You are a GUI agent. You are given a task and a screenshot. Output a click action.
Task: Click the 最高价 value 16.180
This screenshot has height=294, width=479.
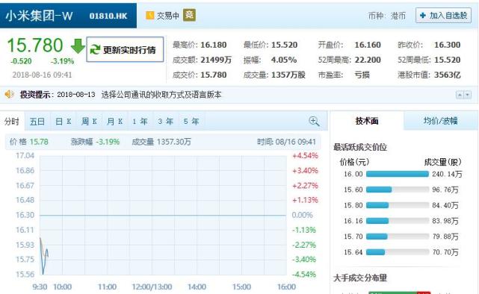pyautogui.click(x=214, y=45)
